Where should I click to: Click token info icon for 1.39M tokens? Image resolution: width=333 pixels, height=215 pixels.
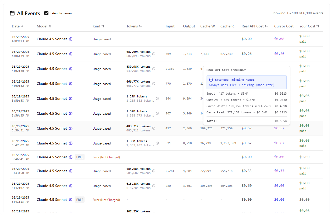[157, 113]
